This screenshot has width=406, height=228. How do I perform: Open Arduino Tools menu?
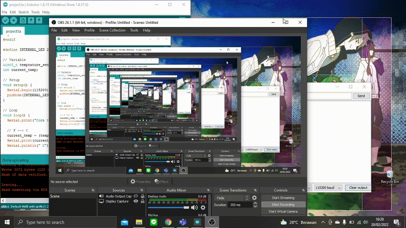35,12
